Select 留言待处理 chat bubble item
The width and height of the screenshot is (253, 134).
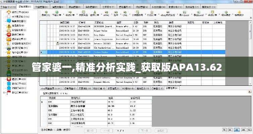pos(16,21)
